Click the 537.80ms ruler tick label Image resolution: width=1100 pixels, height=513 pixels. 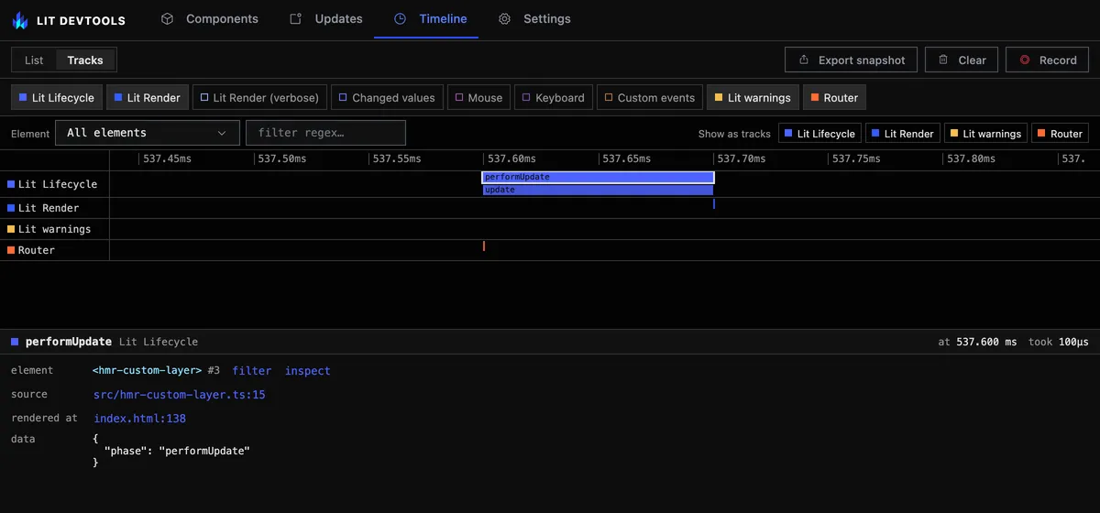[971, 159]
